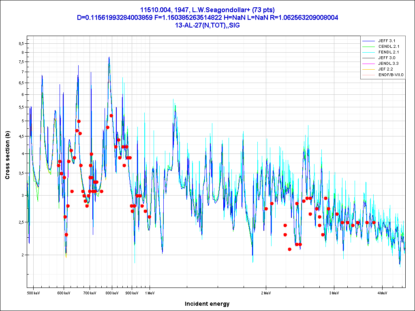Click the 'Incident energy' x-axis label

coord(207,304)
